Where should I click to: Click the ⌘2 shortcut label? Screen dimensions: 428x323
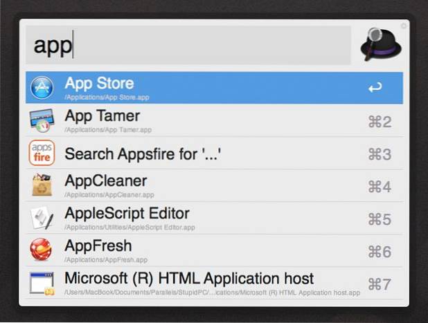380,122
